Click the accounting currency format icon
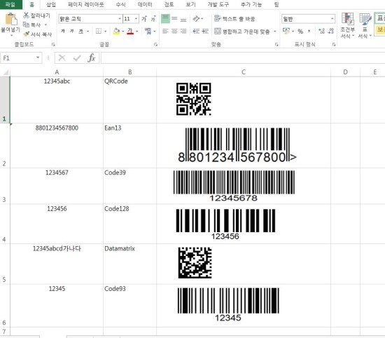385x338 pixels. [x=286, y=31]
